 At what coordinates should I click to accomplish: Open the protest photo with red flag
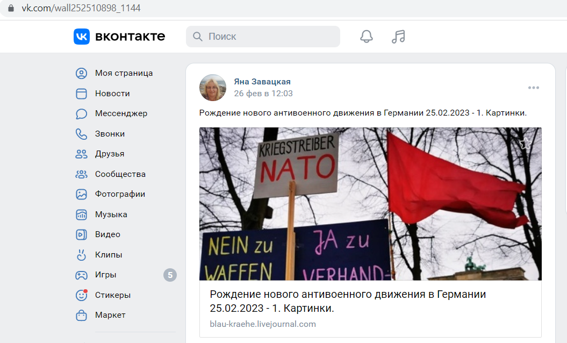370,204
